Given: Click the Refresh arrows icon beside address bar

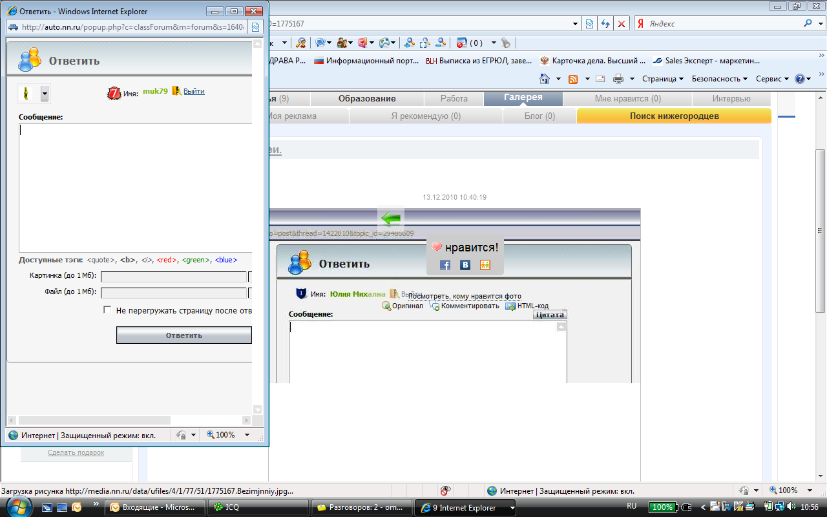Looking at the screenshot, I should pos(605,24).
